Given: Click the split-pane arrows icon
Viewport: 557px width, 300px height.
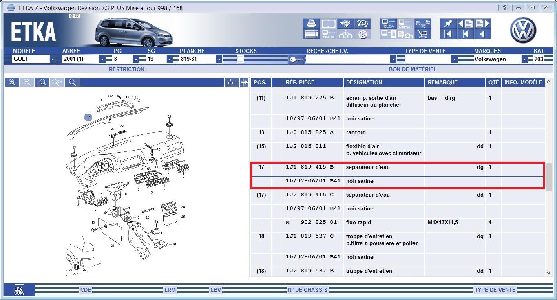Looking at the screenshot, I should (x=244, y=82).
